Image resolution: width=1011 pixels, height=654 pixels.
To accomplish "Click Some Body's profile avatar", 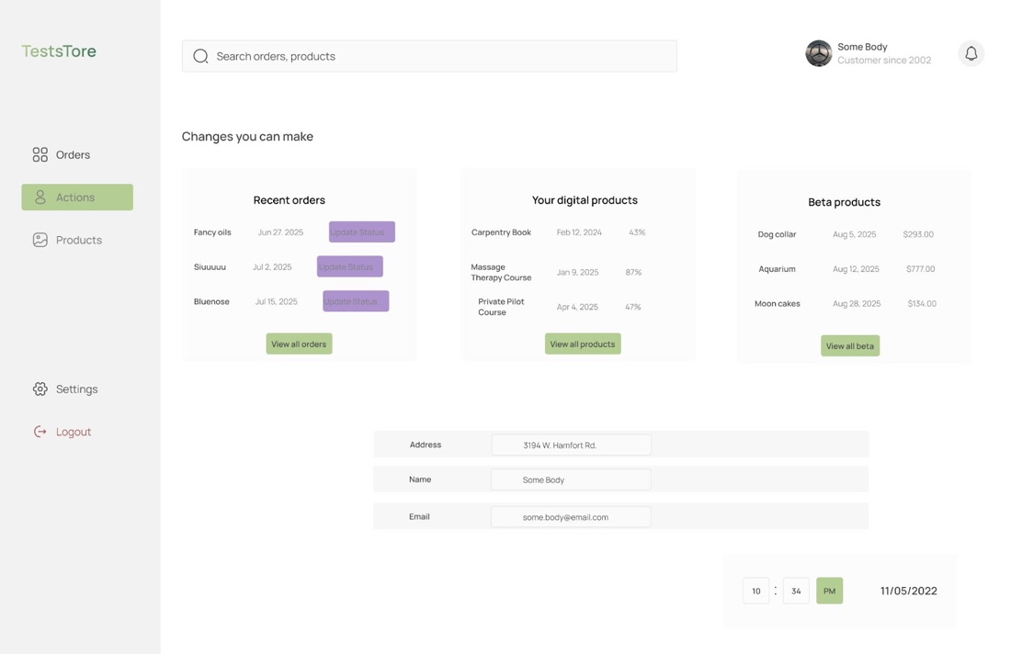I will [818, 53].
